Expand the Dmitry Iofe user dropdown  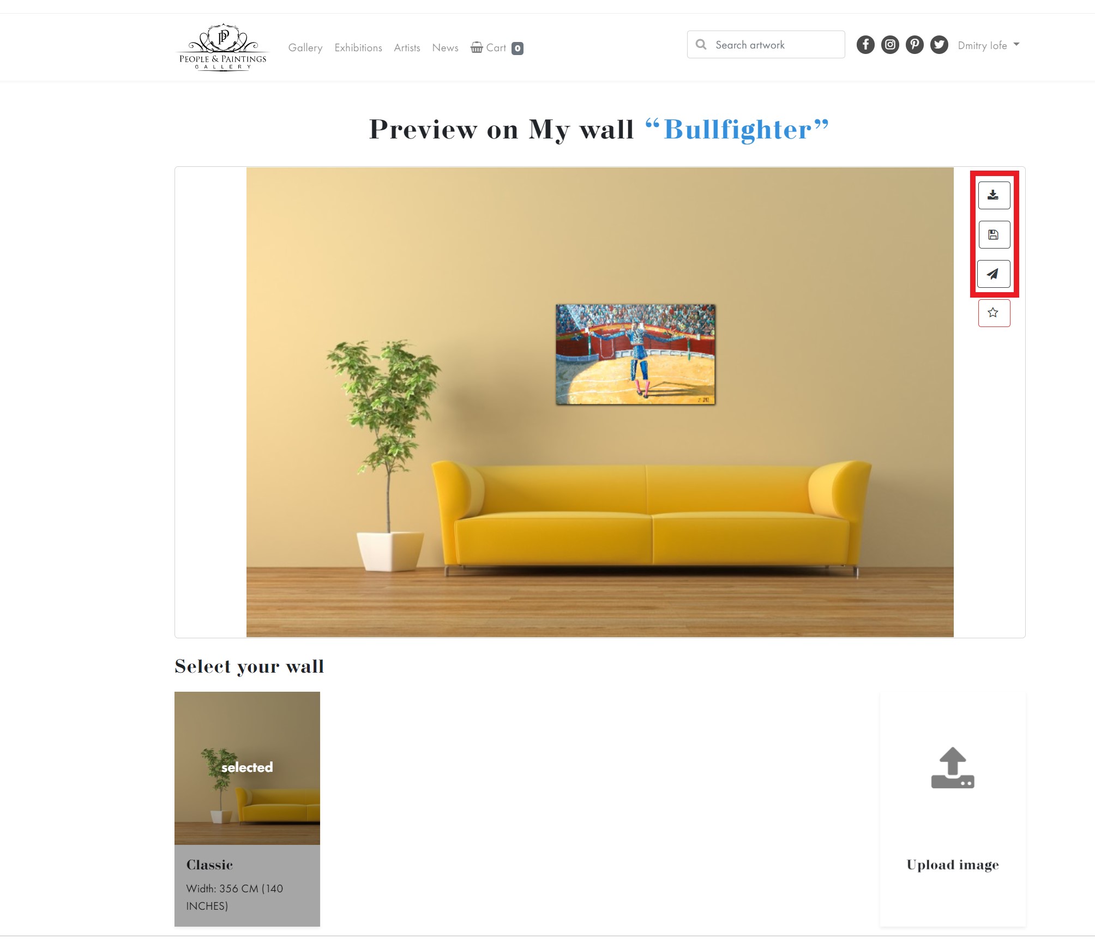988,45
